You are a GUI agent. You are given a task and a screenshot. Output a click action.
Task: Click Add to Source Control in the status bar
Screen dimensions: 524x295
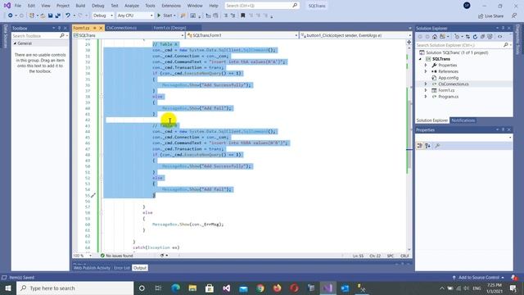coord(478,277)
